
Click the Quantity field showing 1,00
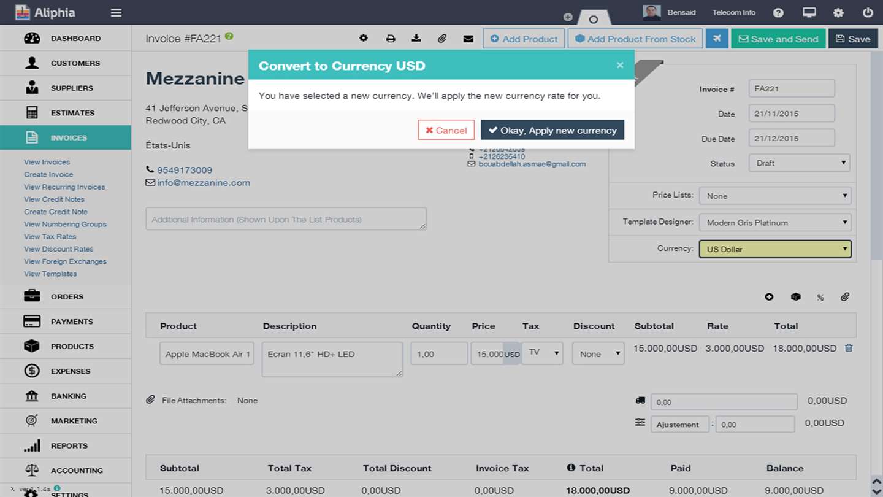point(439,353)
